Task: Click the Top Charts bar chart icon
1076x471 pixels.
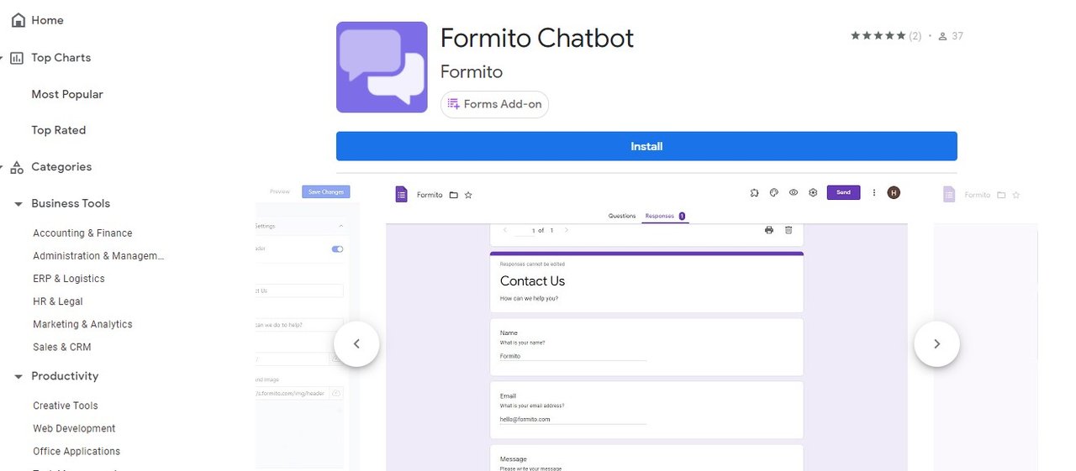Action: 18,58
